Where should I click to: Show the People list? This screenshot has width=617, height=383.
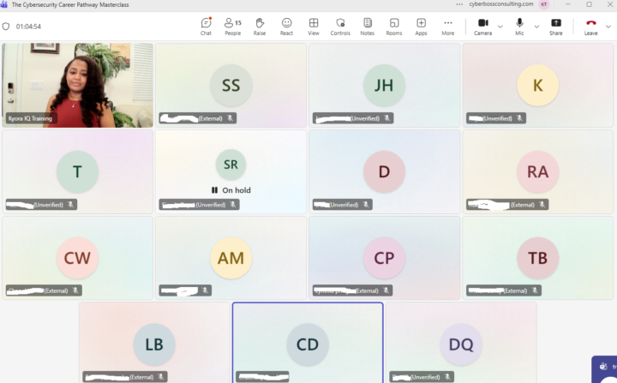233,27
